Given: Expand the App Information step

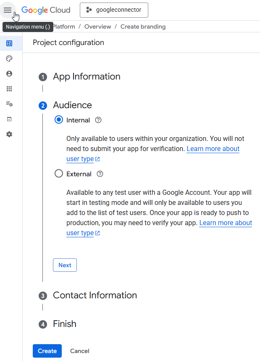Looking at the screenshot, I should (87, 77).
